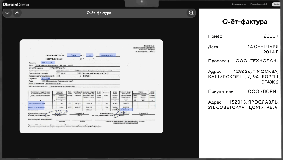
Task: Click the Номер value 20009
Action: pos(271,36)
